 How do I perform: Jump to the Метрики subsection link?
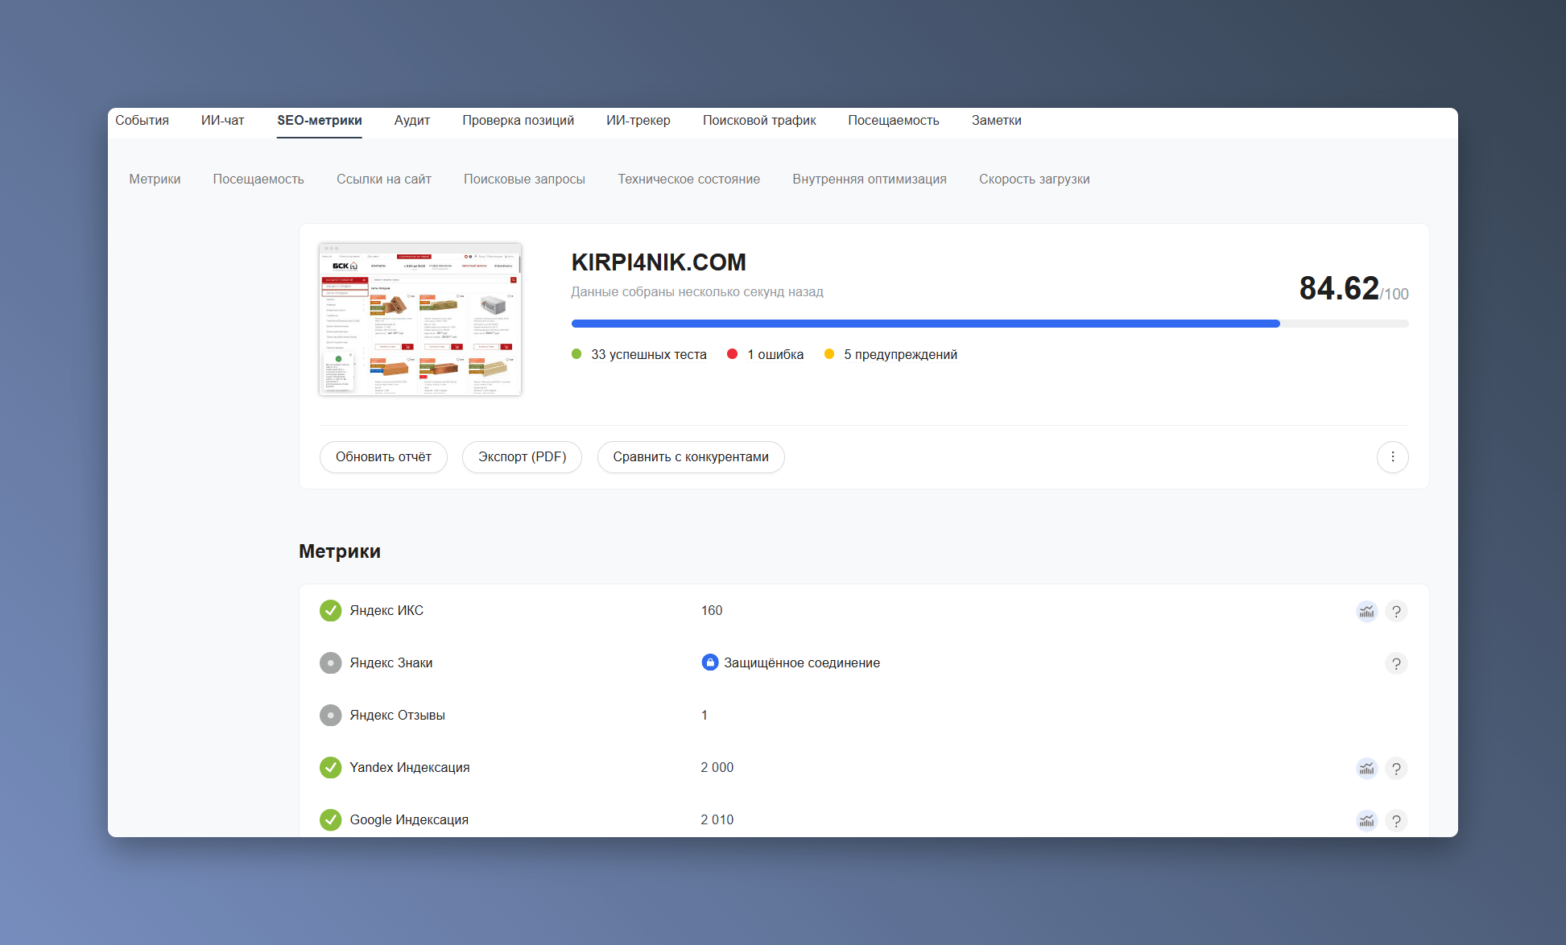(x=155, y=180)
